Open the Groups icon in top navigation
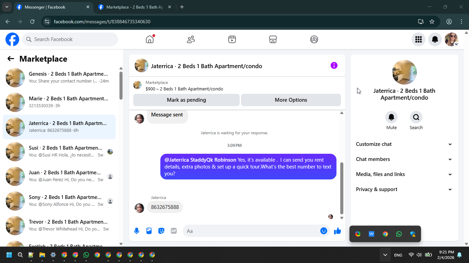The image size is (469, 263). click(314, 39)
